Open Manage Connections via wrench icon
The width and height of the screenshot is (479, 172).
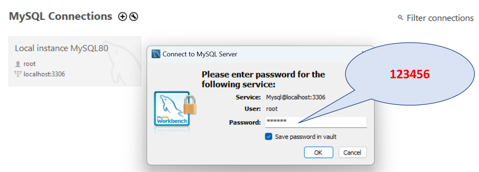pyautogui.click(x=134, y=17)
